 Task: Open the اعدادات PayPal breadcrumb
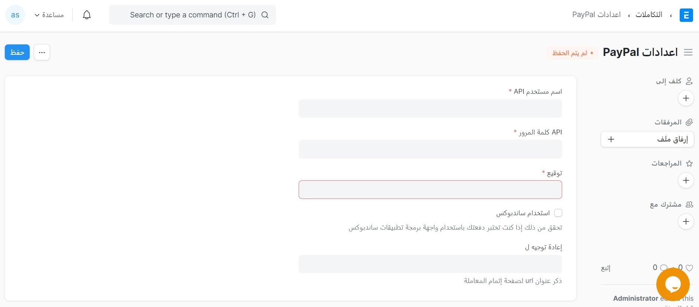coord(596,14)
